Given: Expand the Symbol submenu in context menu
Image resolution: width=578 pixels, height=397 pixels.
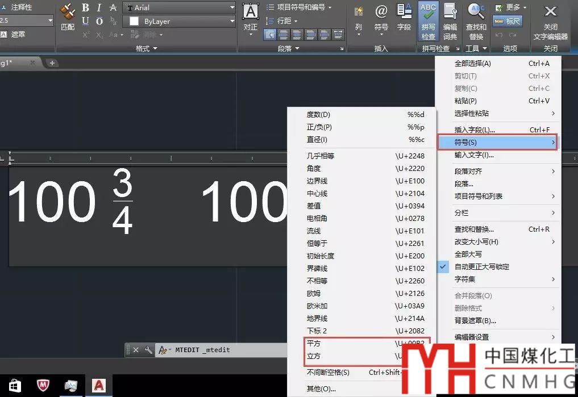Looking at the screenshot, I should (497, 142).
